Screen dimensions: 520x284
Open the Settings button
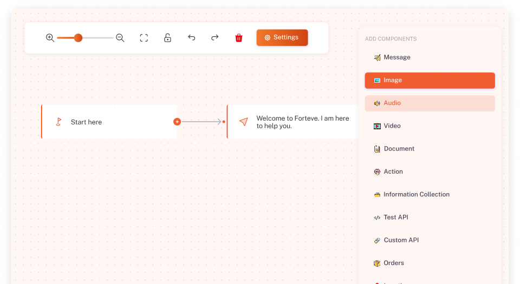[282, 38]
